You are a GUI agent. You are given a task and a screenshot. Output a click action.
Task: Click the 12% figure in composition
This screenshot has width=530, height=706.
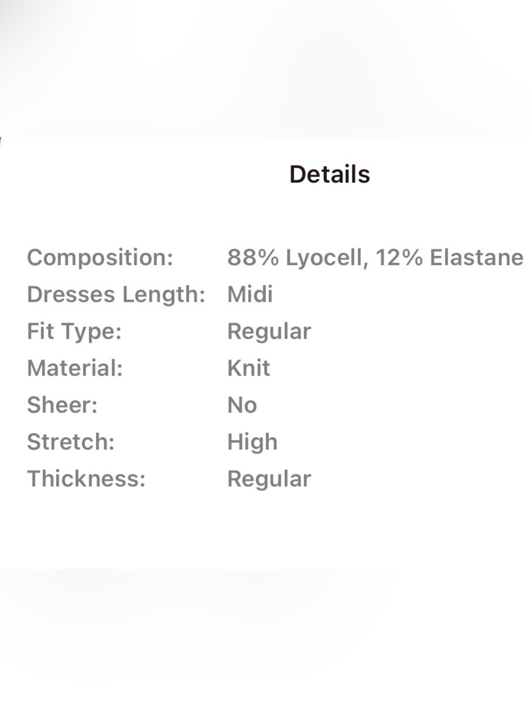(x=400, y=258)
